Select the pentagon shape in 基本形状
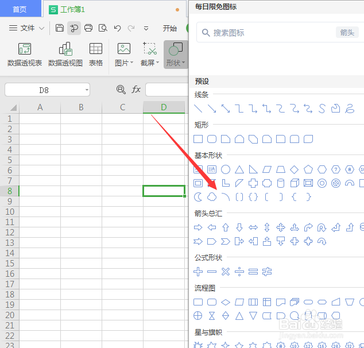 click(x=308, y=169)
